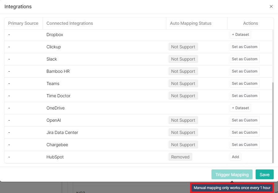Set OpenAI as Custom
The height and width of the screenshot is (193, 278).
click(244, 120)
